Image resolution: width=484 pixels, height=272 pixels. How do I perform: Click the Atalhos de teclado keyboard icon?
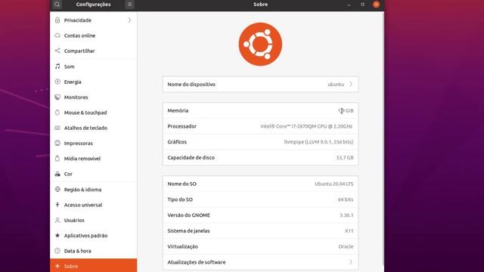57,128
